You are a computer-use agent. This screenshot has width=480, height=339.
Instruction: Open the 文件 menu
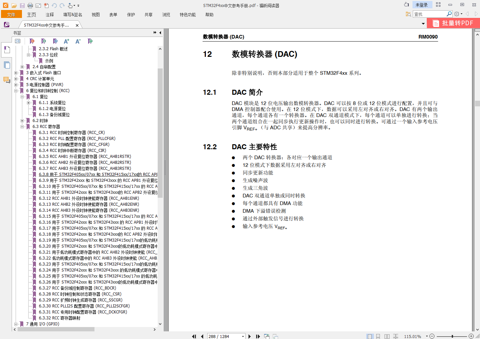pyautogui.click(x=11, y=14)
